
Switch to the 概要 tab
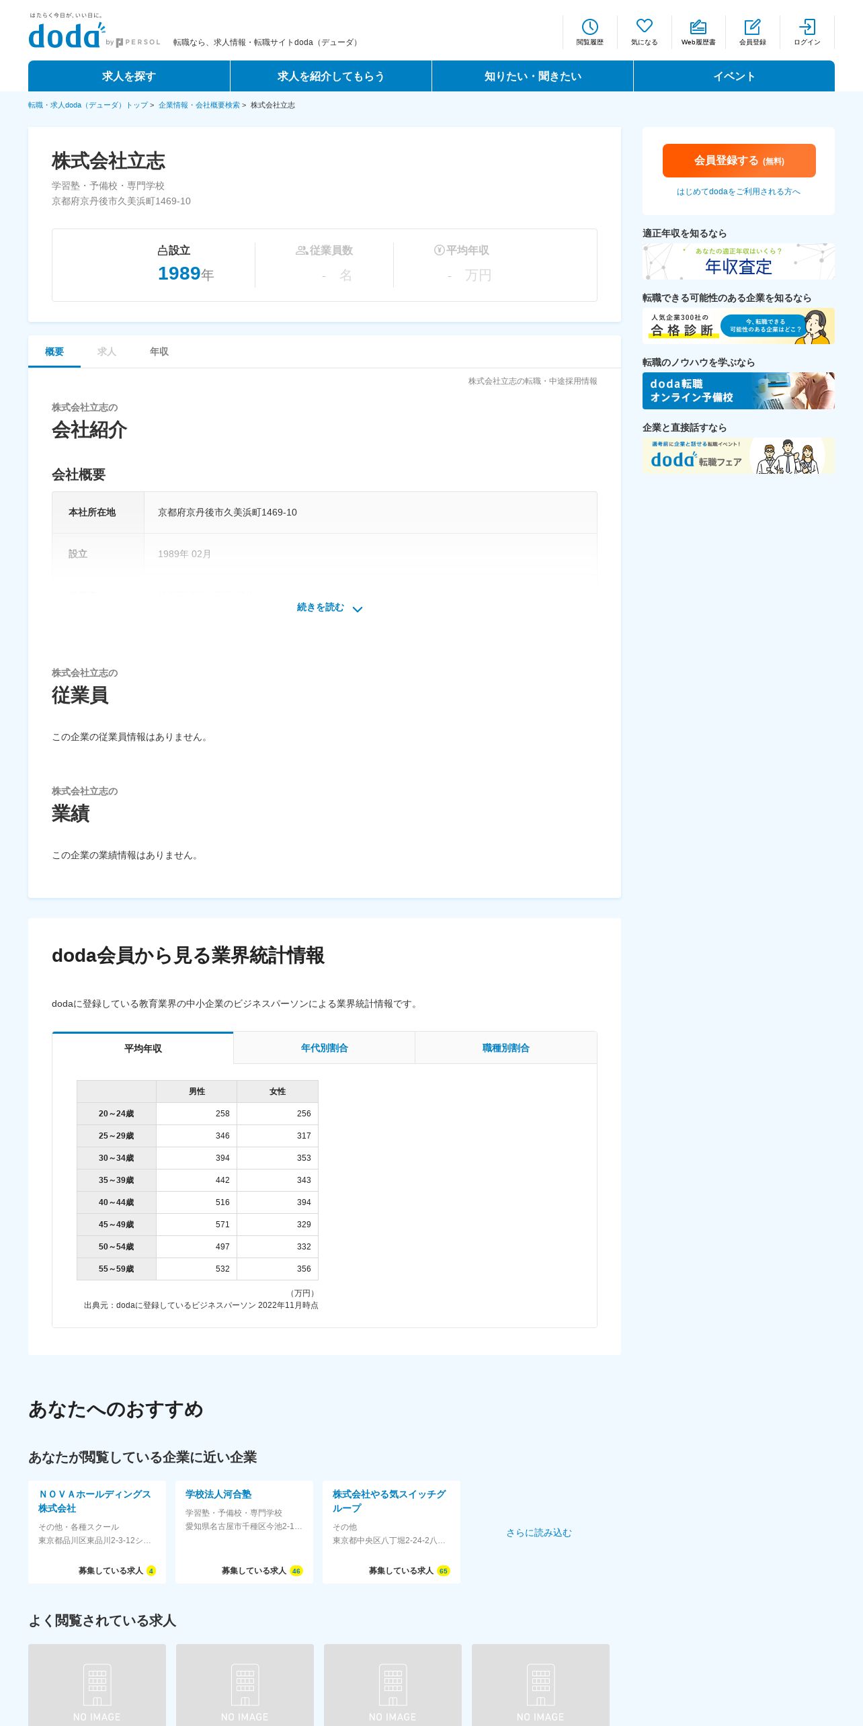[54, 352]
